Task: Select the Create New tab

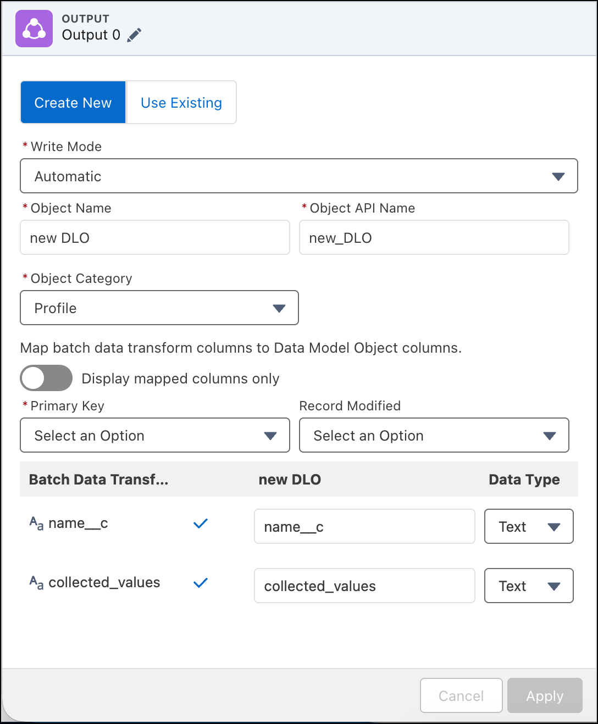Action: pos(73,102)
